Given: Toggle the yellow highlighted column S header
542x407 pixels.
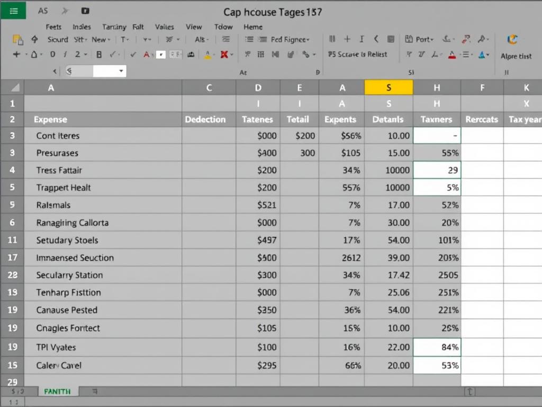Looking at the screenshot, I should [x=389, y=87].
